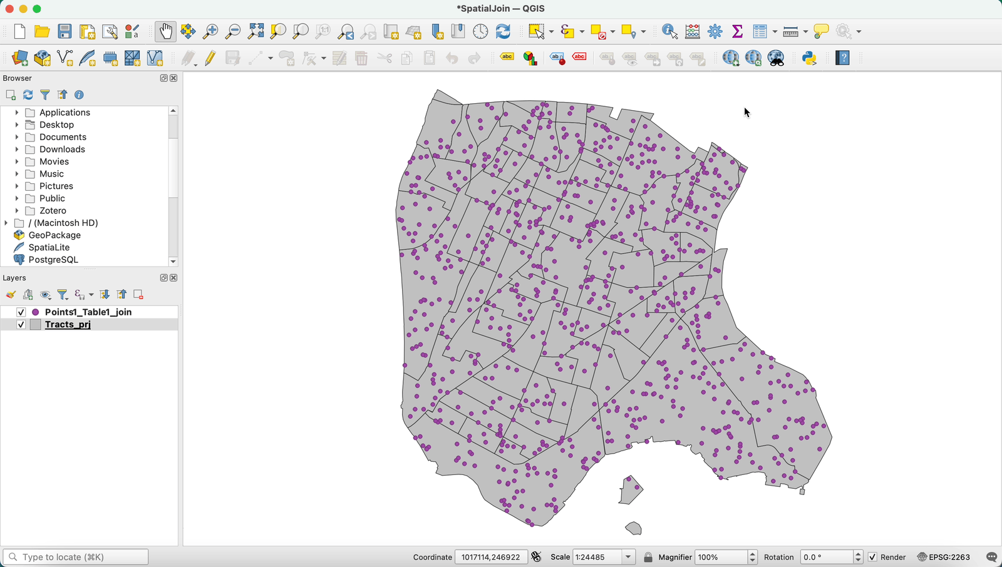Open the messages log speech bubble icon
Image resolution: width=1002 pixels, height=567 pixels.
pyautogui.click(x=991, y=557)
